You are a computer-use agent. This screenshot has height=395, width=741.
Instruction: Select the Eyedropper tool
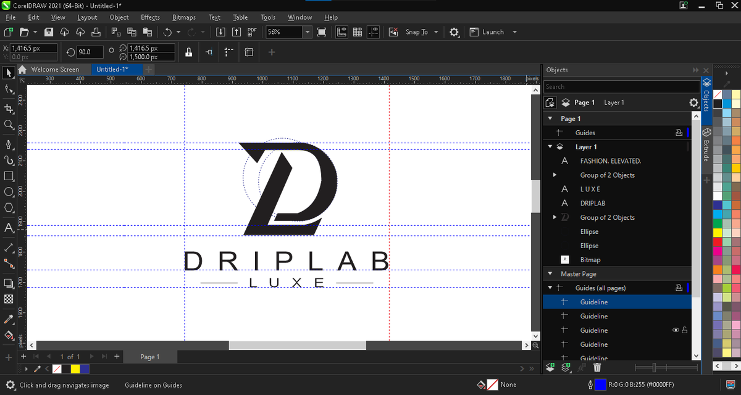(x=9, y=320)
